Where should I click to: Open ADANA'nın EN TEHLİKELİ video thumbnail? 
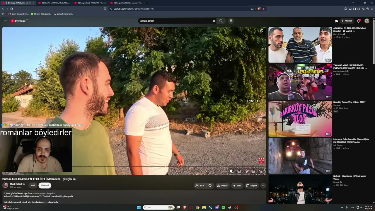pyautogui.click(x=300, y=45)
